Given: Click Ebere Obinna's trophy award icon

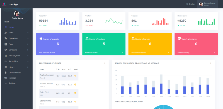Looking at the screenshot, I should tap(75, 102).
